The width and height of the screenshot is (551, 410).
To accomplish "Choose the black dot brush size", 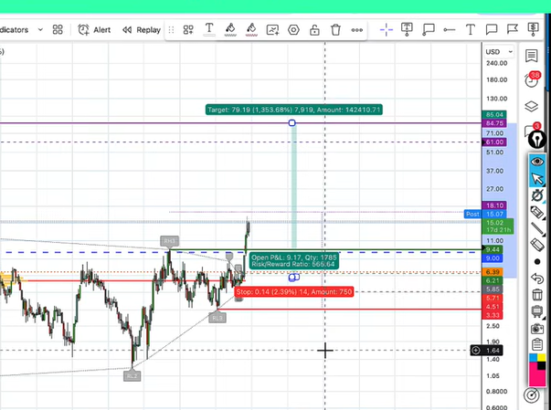I will (537, 262).
